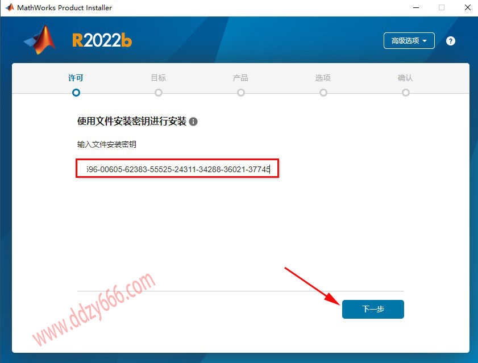The image size is (478, 363).
Task: Click the 下一步 button
Action: (373, 309)
